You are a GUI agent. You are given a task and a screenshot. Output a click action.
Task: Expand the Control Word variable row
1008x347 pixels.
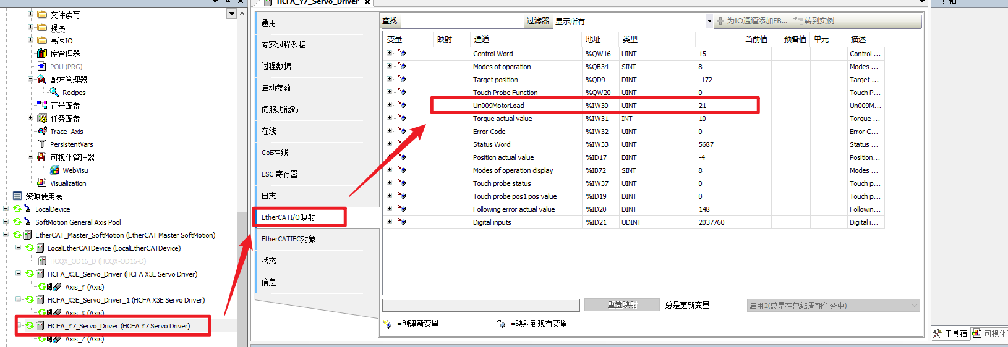[389, 54]
